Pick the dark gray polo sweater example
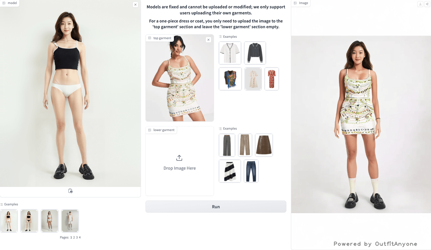Viewport: 431px width, 250px height. coord(255,53)
